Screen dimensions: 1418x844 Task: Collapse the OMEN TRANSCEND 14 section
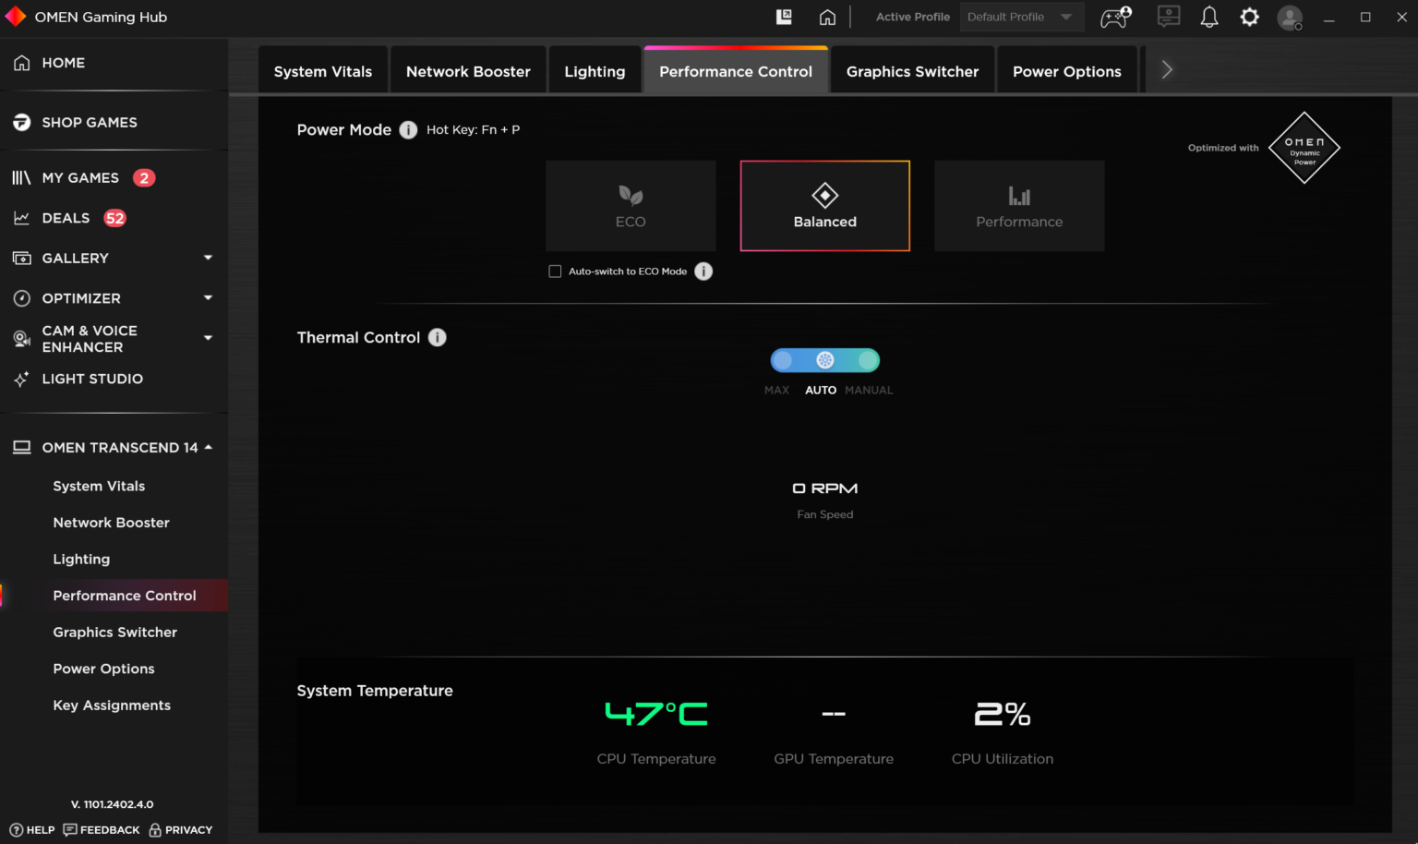[x=208, y=447]
